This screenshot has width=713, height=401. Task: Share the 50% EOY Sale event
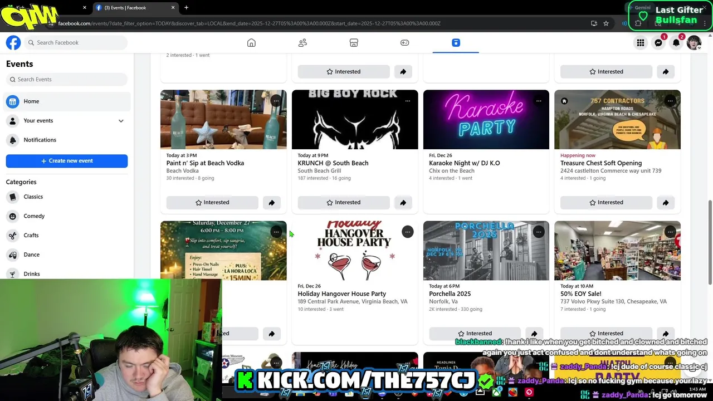click(x=666, y=333)
